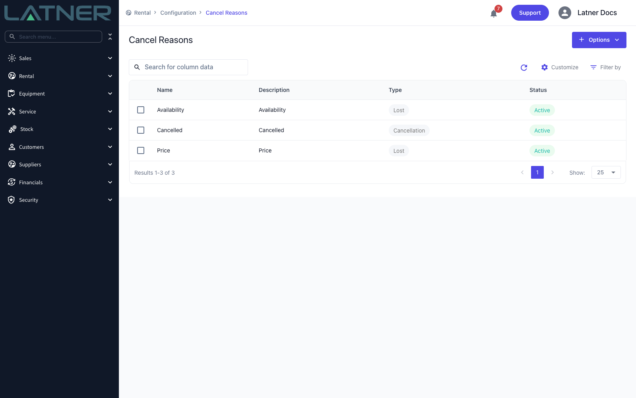Image resolution: width=636 pixels, height=398 pixels.
Task: Select page 1 pagination button
Action: click(537, 172)
